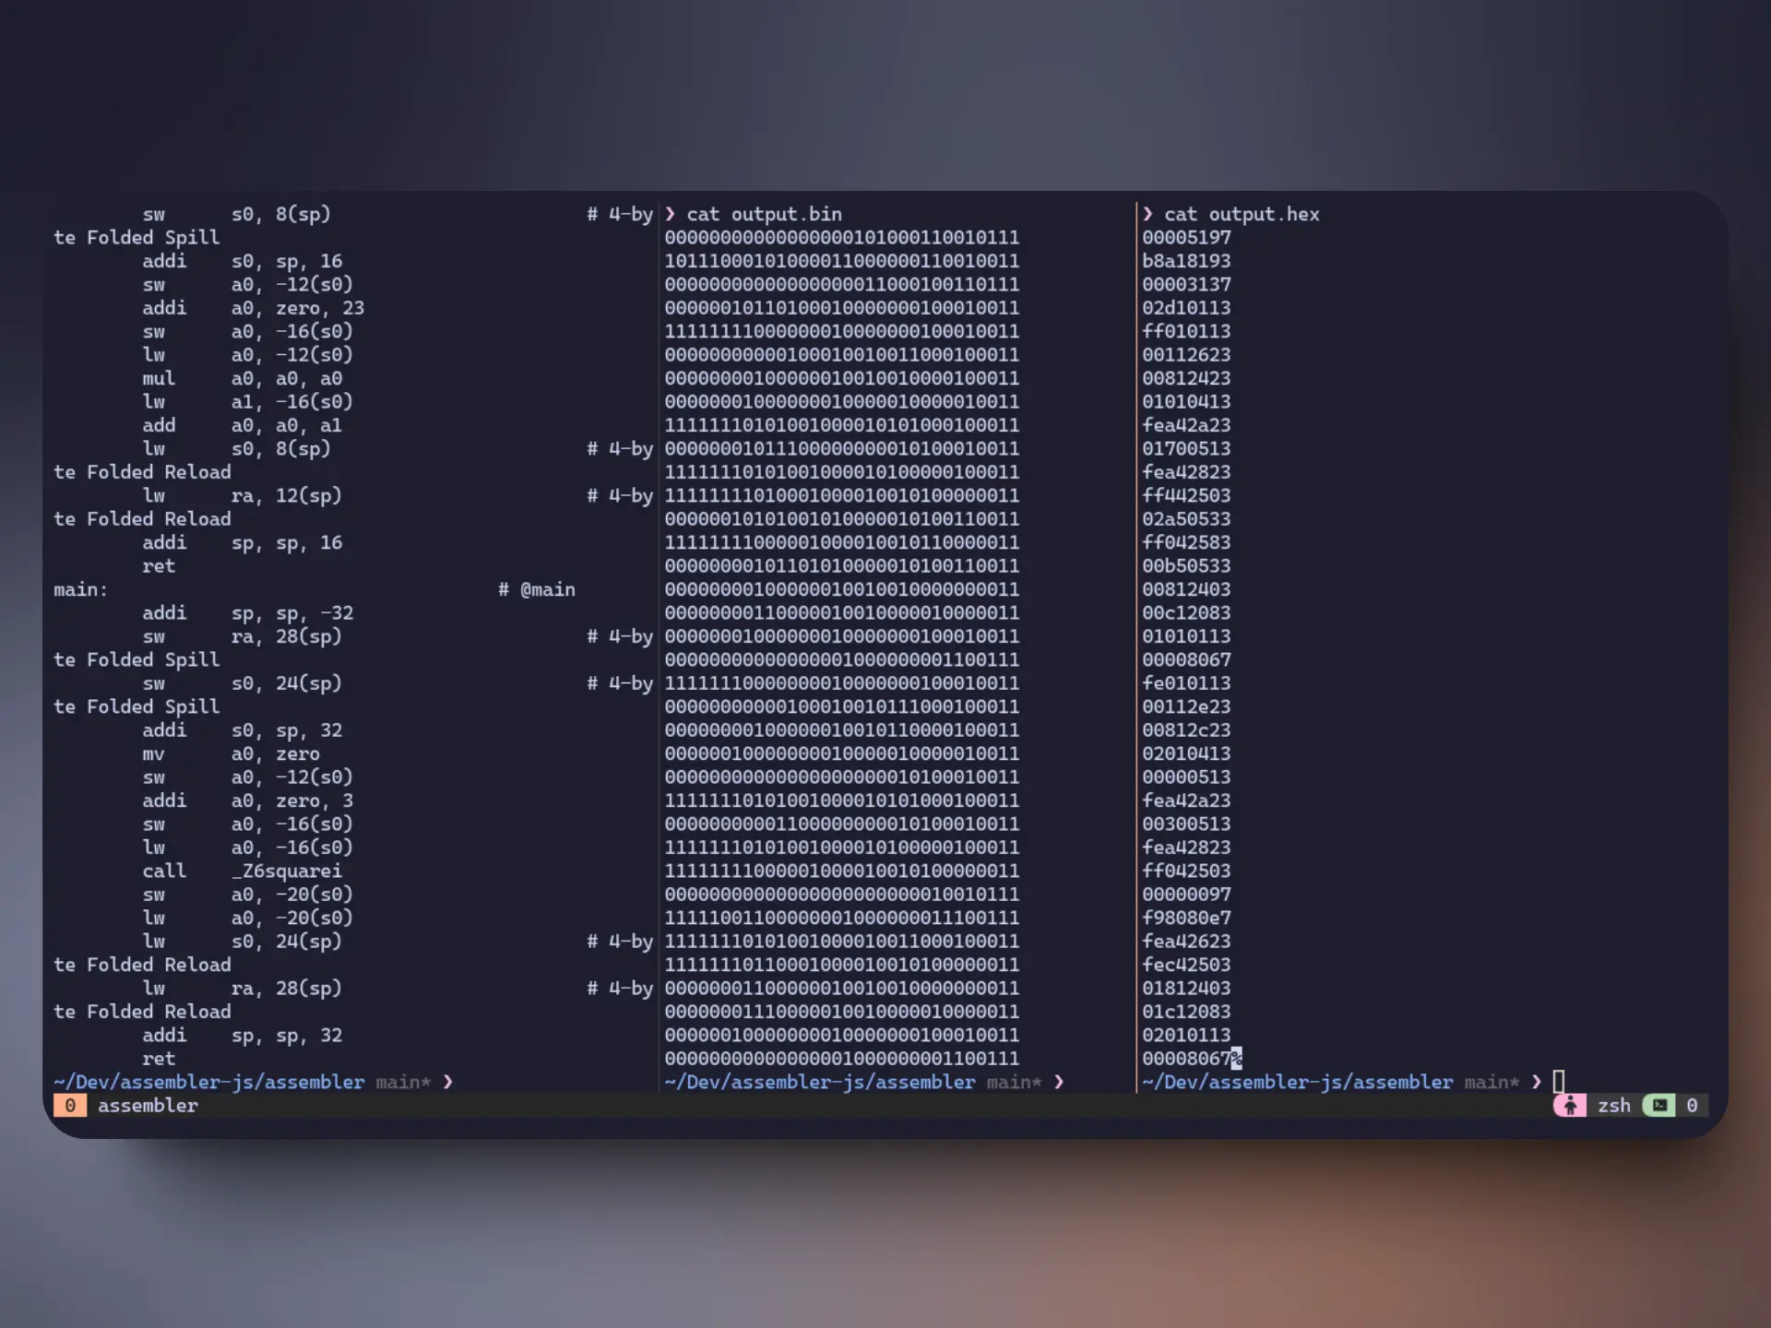Viewport: 1771px width, 1328px height.
Task: Select the assembler window name in tmux bar
Action: coord(148,1106)
